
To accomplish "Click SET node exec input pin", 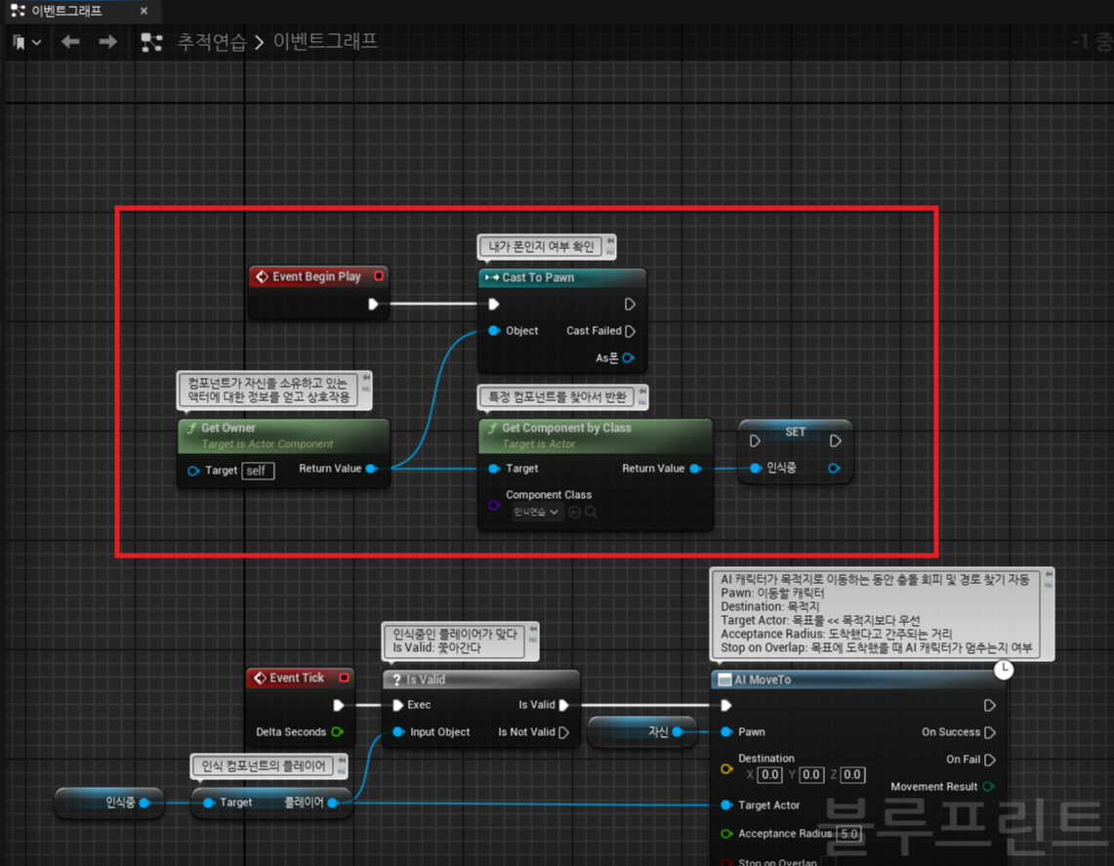I will point(756,441).
